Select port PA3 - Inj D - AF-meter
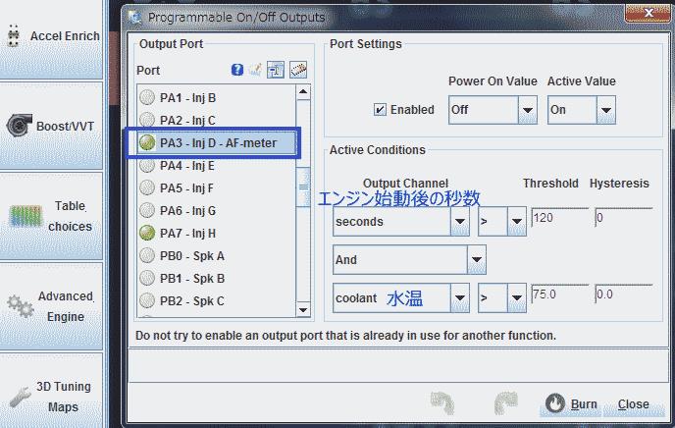 pos(217,143)
